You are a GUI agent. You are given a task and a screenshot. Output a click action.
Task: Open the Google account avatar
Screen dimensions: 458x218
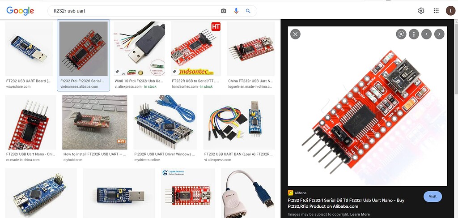tap(450, 11)
